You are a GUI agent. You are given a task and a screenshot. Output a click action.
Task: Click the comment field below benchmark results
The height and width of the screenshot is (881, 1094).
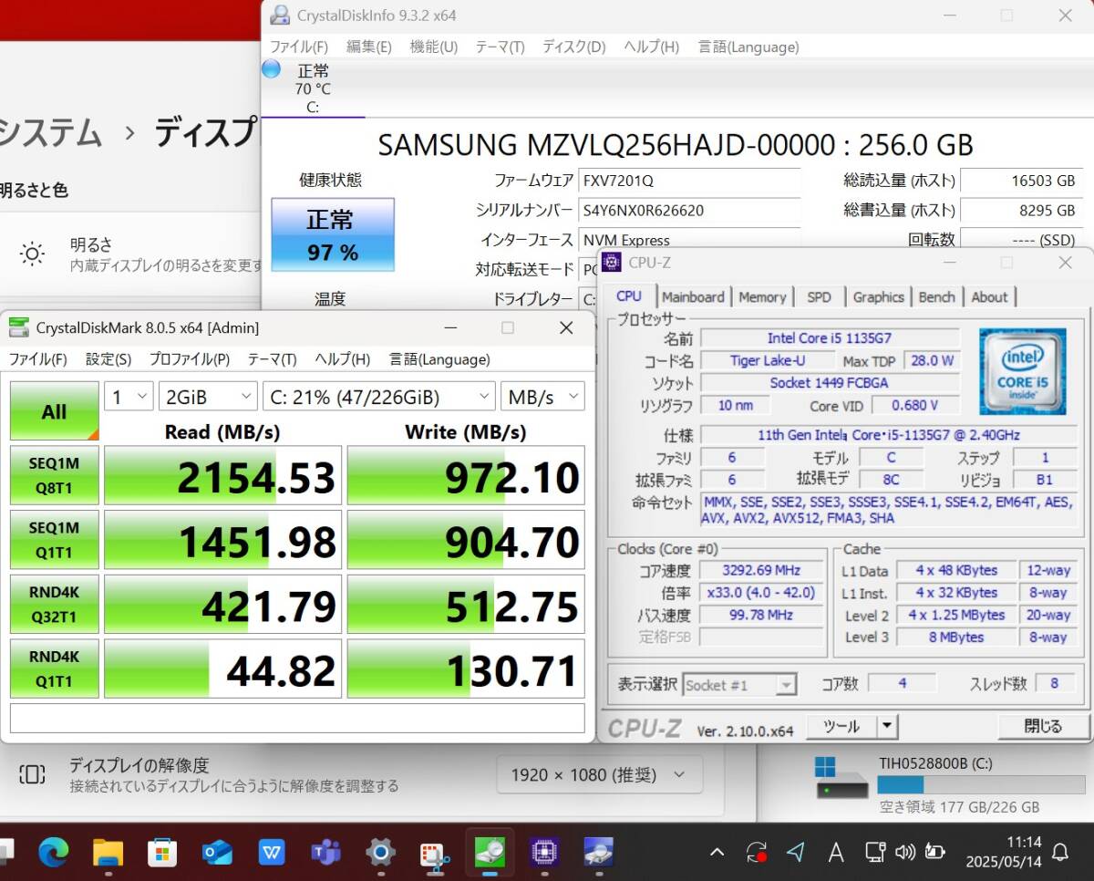[x=297, y=718]
